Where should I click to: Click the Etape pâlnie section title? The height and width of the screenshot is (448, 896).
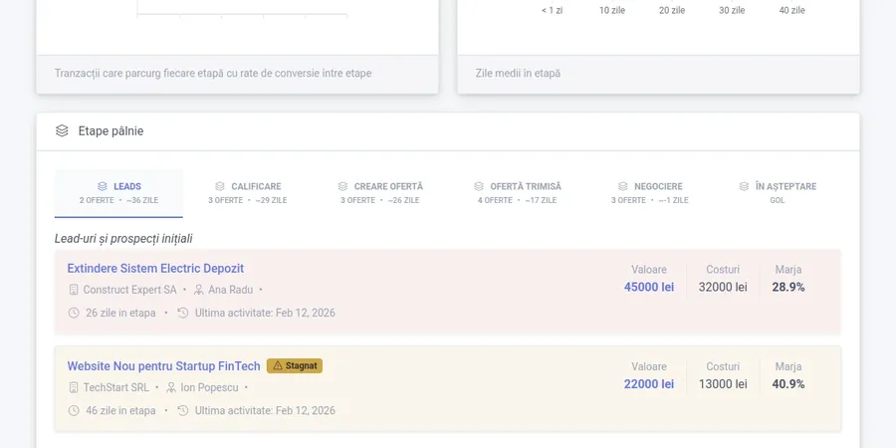[x=111, y=130]
